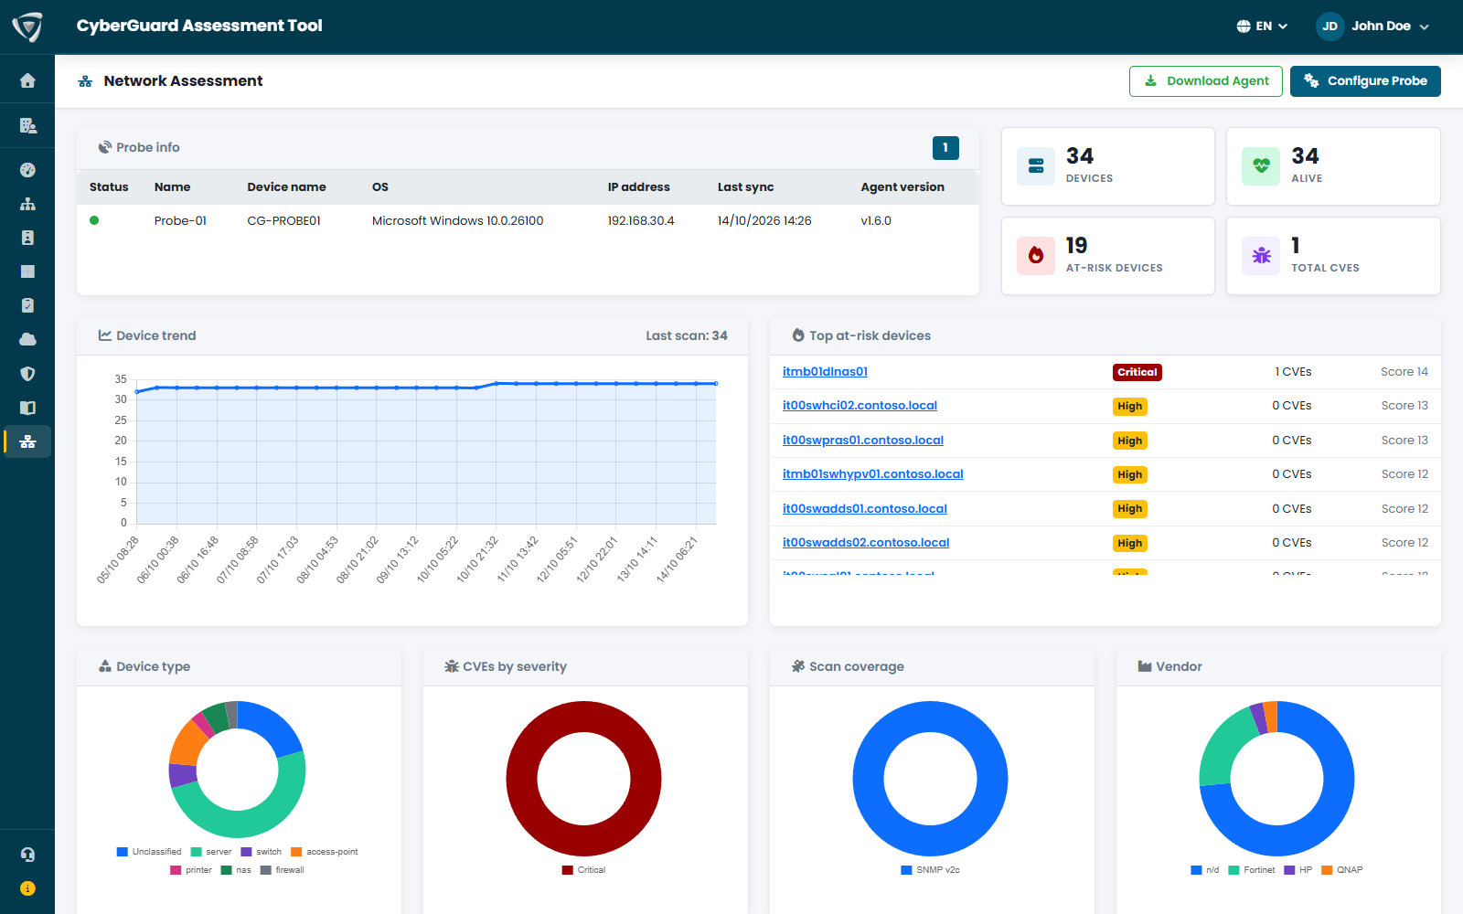Screen dimensions: 1463x914
Task: Click the Configure Probe button
Action: [x=1365, y=81]
